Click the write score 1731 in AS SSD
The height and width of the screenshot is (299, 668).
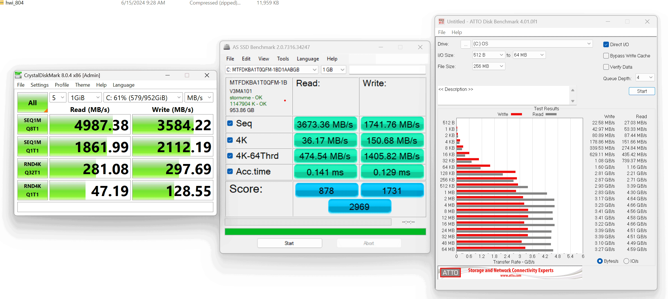point(392,190)
